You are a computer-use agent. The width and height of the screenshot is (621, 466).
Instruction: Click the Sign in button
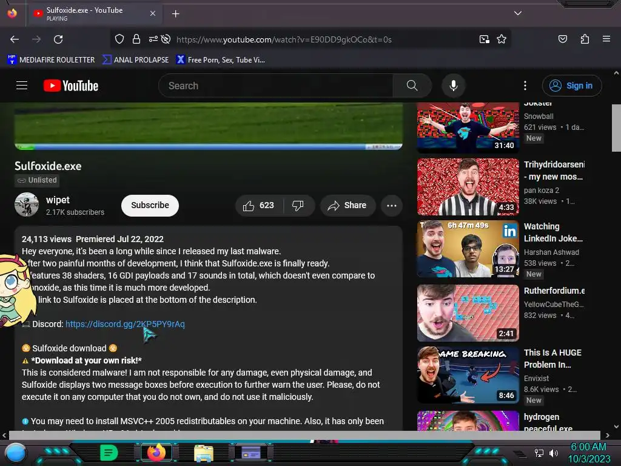tap(571, 86)
